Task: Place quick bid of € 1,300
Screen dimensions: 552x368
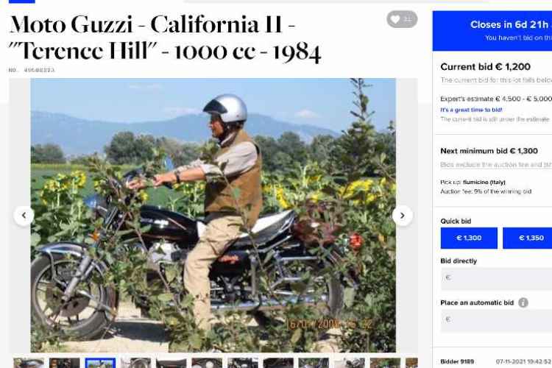Action: tap(469, 238)
